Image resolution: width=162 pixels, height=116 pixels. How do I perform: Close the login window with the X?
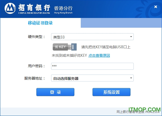[x=156, y=7]
